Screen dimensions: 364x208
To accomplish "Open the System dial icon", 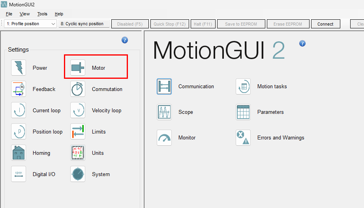I will [x=78, y=174].
